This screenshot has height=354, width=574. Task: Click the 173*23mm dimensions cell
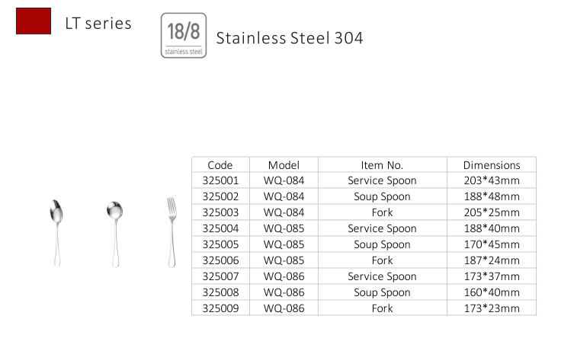[492, 308]
